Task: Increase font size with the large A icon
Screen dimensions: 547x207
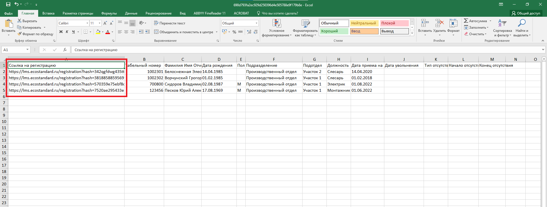Action: click(x=105, y=23)
